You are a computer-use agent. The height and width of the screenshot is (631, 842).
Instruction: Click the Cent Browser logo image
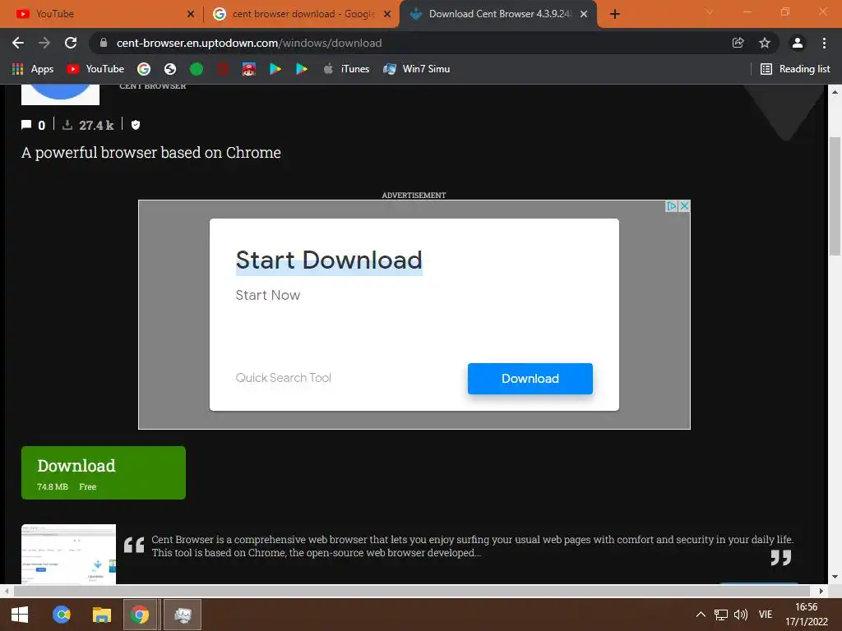tap(60, 94)
